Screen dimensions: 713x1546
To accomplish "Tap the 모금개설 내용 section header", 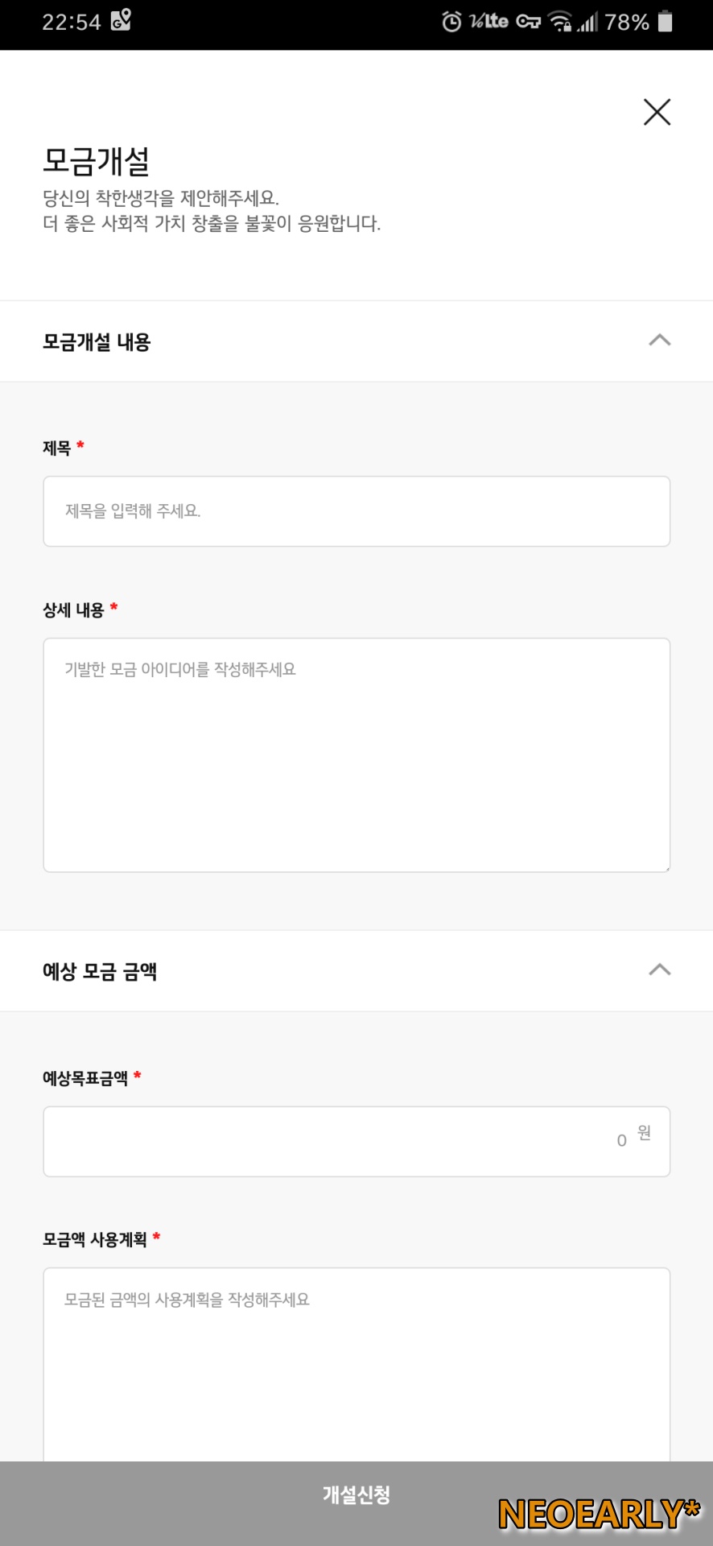I will click(356, 341).
